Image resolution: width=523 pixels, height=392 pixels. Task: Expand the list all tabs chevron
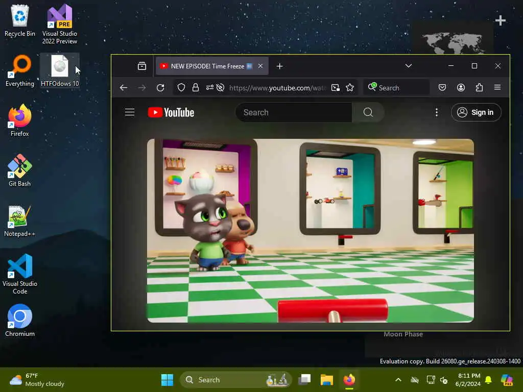409,66
